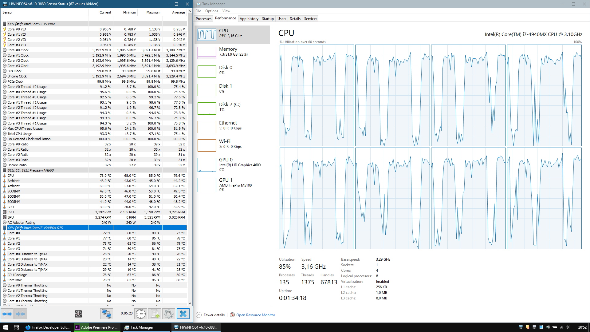Select Uncore Ratio sensor row
Viewport: 590px width, 332px height.
pos(94,165)
